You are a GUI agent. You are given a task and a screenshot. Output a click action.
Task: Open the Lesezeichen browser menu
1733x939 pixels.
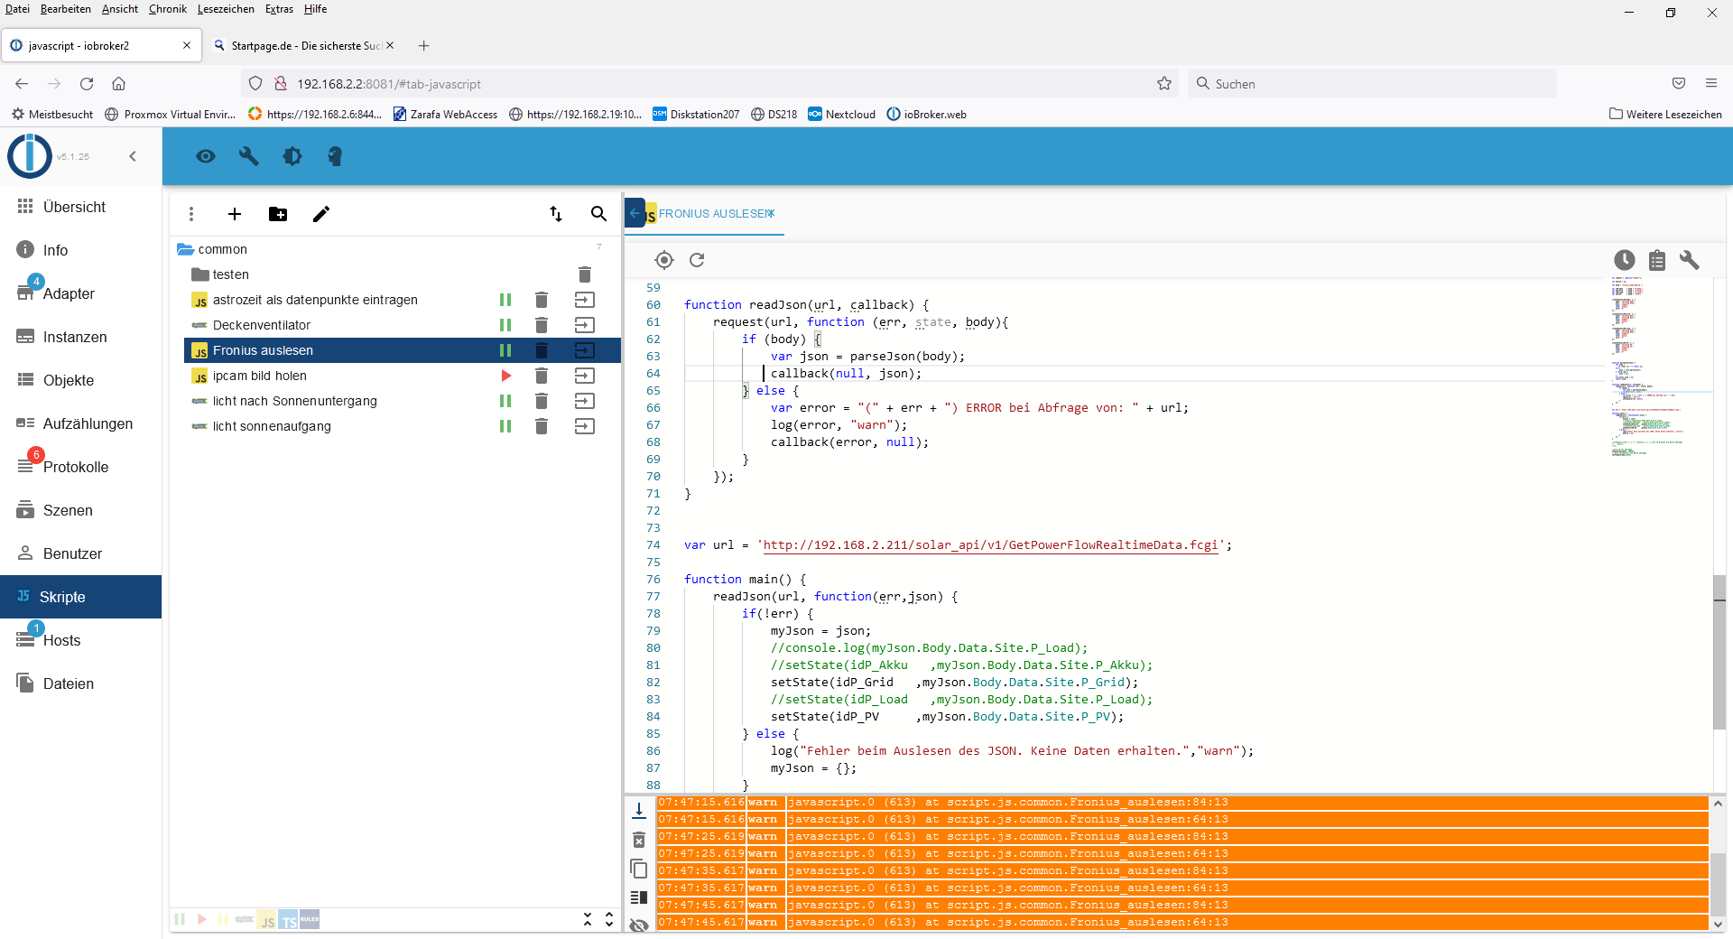click(226, 9)
